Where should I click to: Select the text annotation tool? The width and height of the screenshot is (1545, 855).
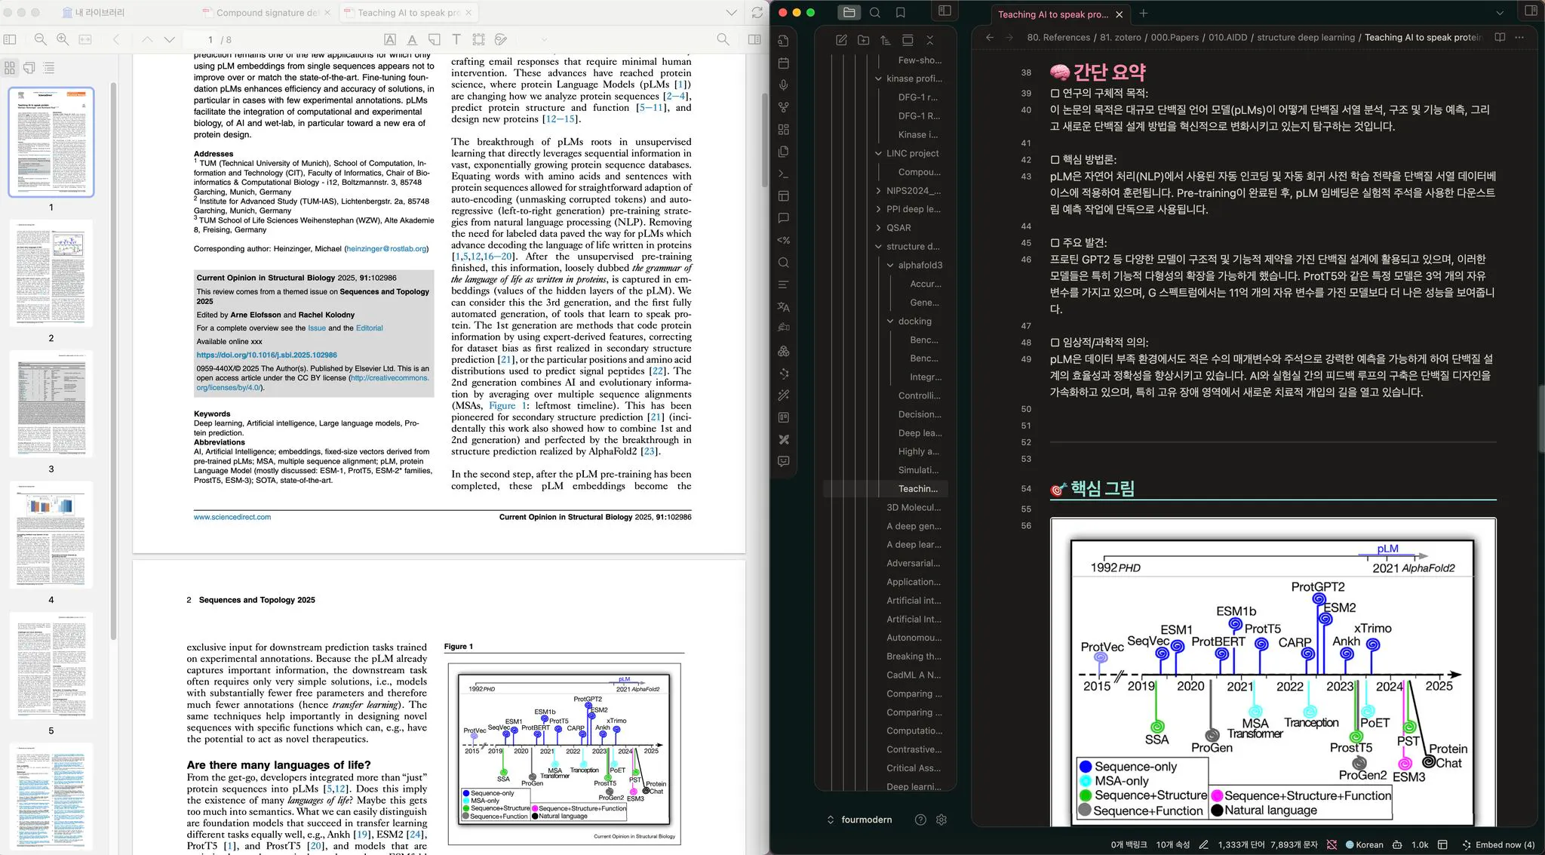456,39
